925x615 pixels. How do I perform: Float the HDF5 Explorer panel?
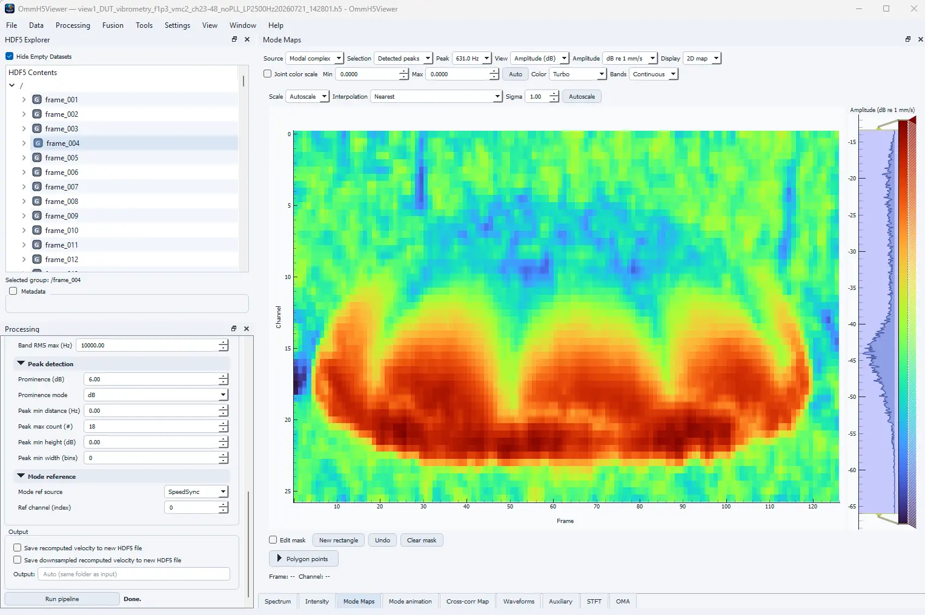pos(234,39)
